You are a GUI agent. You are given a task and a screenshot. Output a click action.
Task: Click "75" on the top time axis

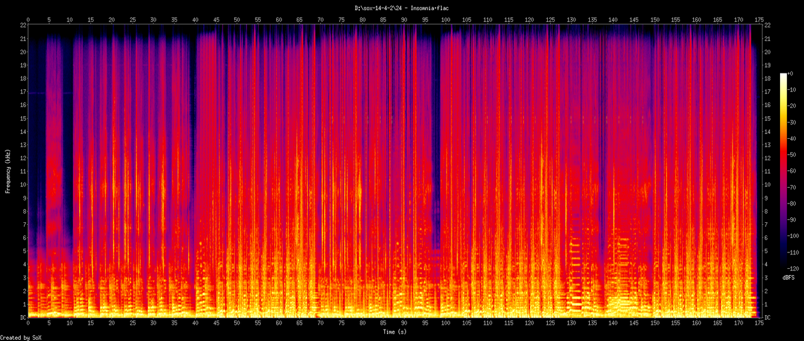pos(341,19)
